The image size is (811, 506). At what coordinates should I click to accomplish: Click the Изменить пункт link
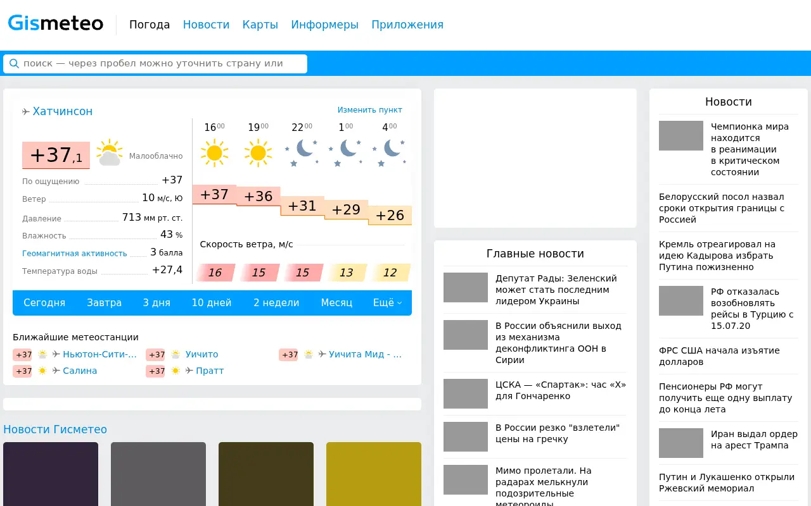click(x=370, y=110)
